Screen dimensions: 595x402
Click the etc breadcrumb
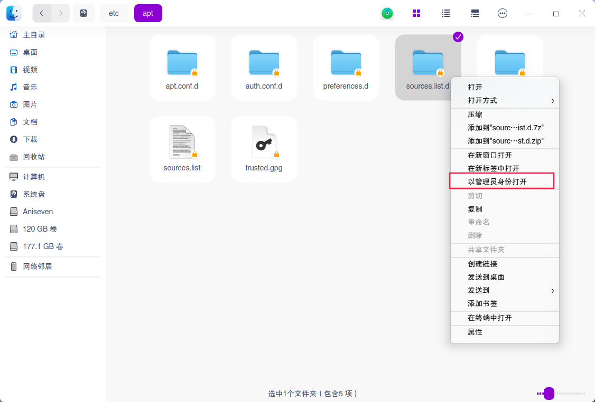click(114, 13)
